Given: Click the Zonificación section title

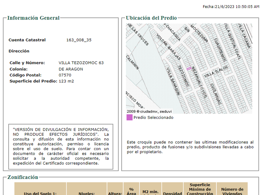Looking at the screenshot, I should [23, 177].
